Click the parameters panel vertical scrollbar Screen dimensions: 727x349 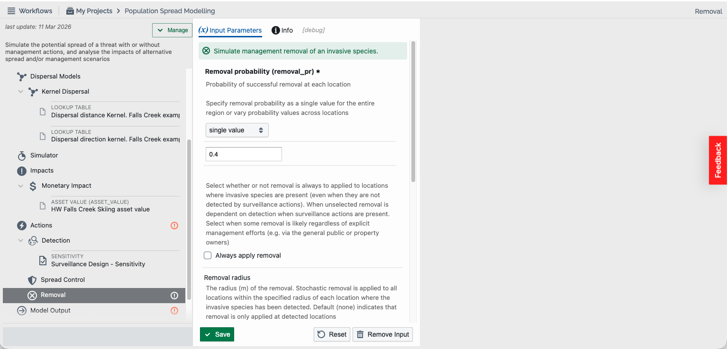[x=413, y=112]
